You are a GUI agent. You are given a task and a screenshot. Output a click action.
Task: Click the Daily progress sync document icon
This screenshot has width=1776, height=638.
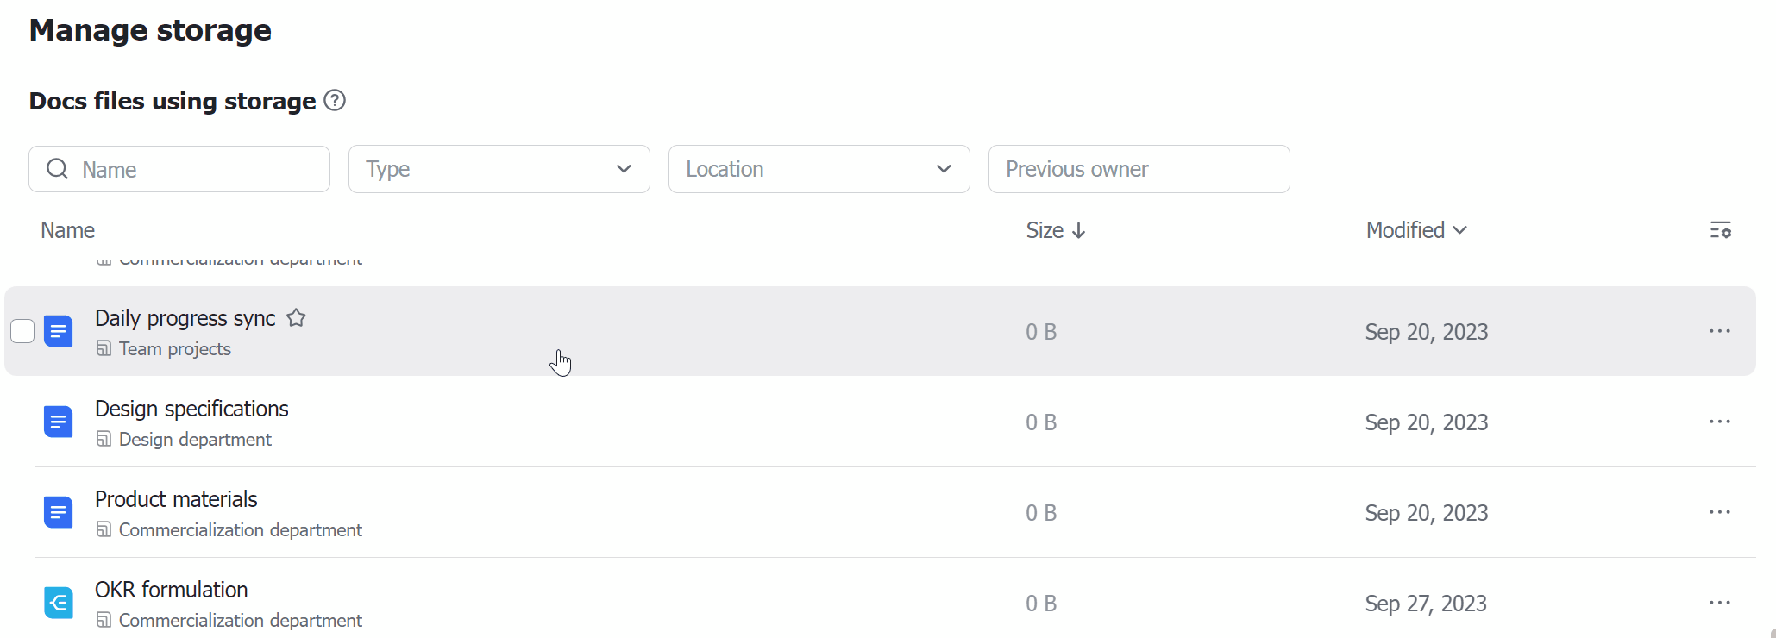(x=59, y=331)
